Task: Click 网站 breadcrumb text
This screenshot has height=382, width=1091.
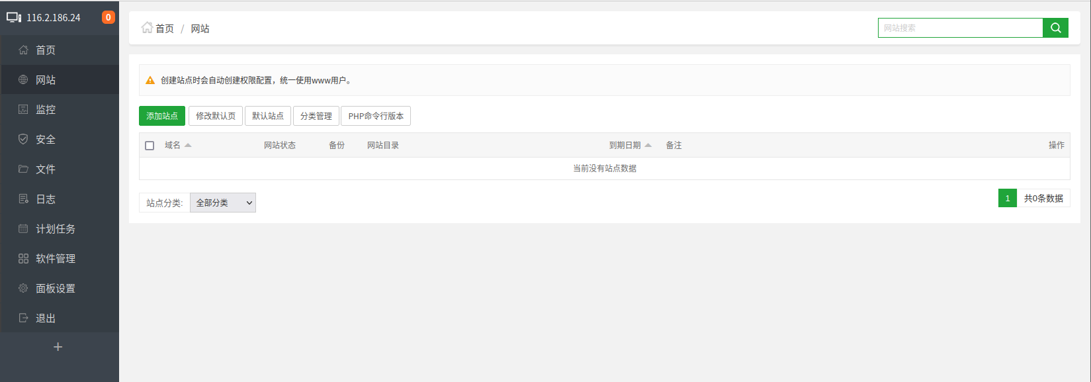Action: pos(200,28)
